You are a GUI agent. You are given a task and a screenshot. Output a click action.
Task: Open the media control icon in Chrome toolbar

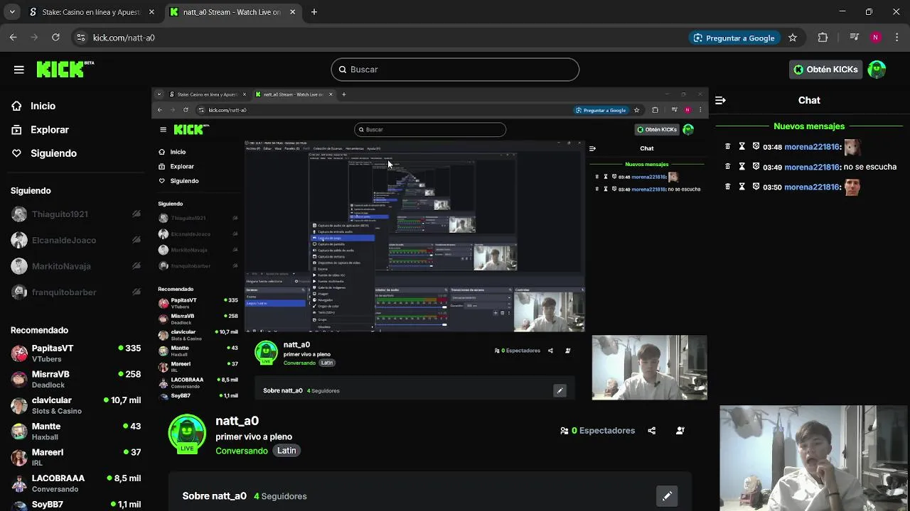[x=855, y=38]
